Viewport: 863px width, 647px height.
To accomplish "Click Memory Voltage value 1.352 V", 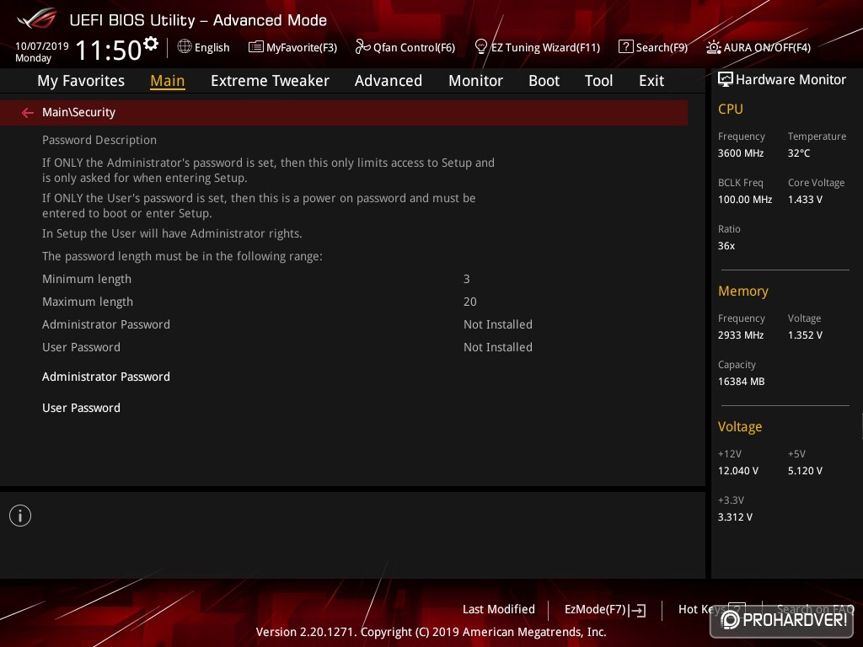I will 805,335.
